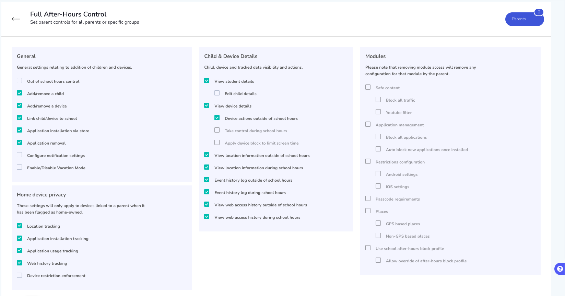Enable Application management module
The image size is (565, 296).
(x=368, y=124)
